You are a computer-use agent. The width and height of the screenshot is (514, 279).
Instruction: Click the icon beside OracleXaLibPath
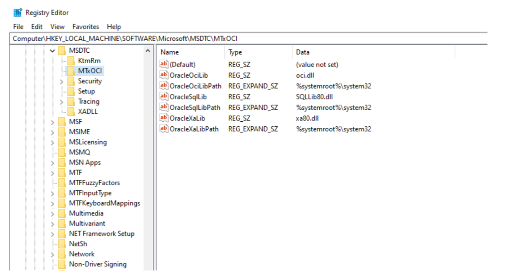(x=163, y=129)
